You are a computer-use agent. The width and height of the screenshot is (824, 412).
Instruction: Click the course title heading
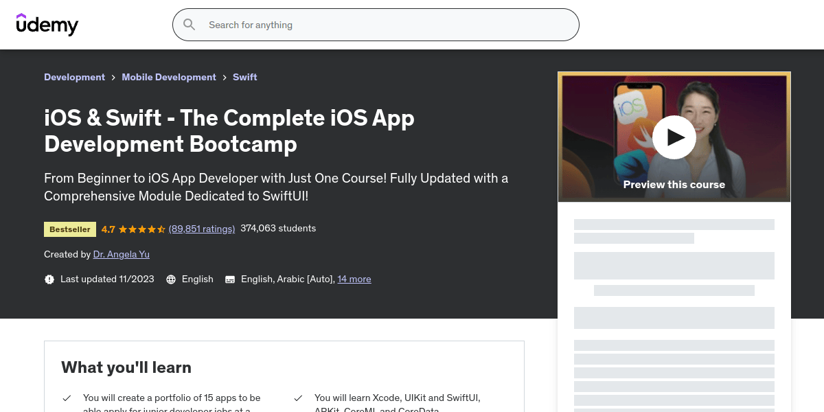click(229, 130)
